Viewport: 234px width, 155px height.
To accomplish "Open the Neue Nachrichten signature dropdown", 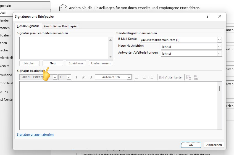I will 219,47.
